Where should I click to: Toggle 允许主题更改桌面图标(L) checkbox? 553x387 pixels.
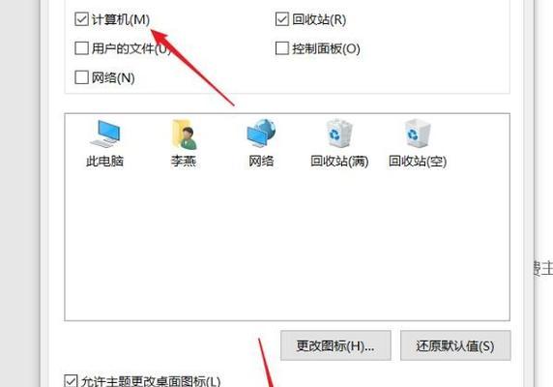[x=71, y=381]
